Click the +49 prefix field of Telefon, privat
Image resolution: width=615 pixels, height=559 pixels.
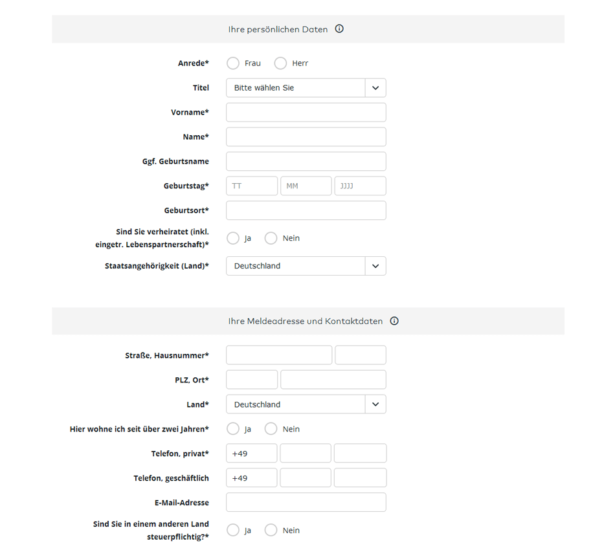pos(252,453)
